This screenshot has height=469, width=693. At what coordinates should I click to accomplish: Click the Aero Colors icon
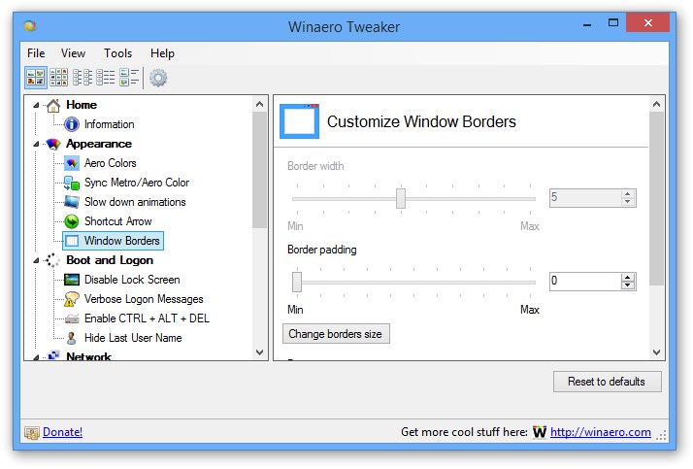click(x=72, y=163)
